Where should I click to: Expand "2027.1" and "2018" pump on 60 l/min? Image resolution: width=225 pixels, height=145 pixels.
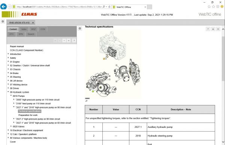pos(14,123)
